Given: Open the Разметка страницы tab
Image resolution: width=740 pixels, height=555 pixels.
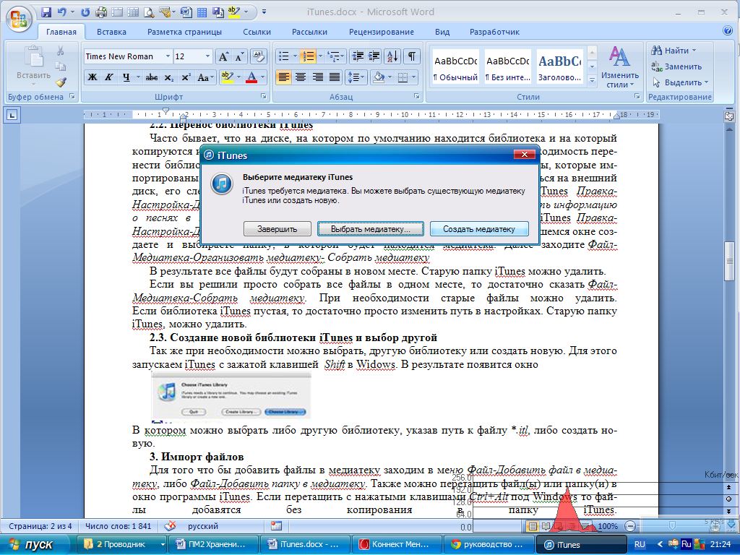Looking at the screenshot, I should pos(184,32).
